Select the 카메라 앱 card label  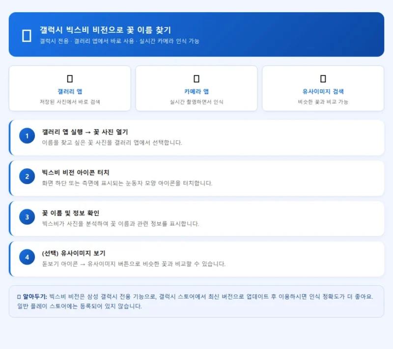point(196,91)
